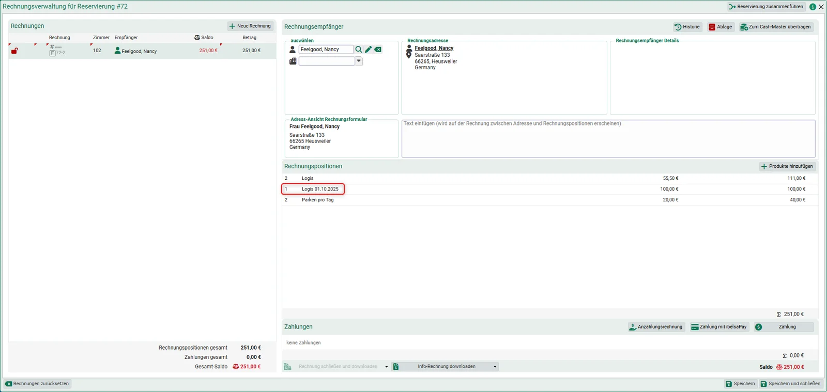Click Zahlung mit ibelsaPay

pyautogui.click(x=719, y=327)
